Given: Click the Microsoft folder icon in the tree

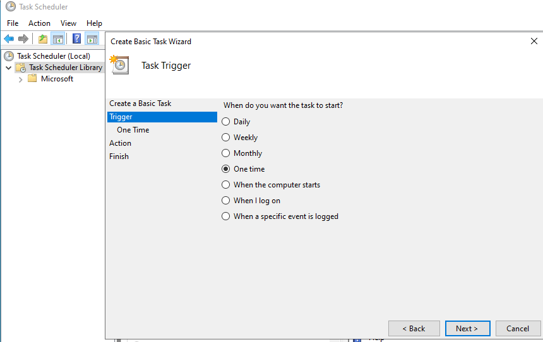Looking at the screenshot, I should (x=32, y=79).
